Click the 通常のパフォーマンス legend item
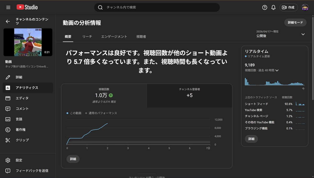Viewport: 314px width, 178px height. pos(101,113)
